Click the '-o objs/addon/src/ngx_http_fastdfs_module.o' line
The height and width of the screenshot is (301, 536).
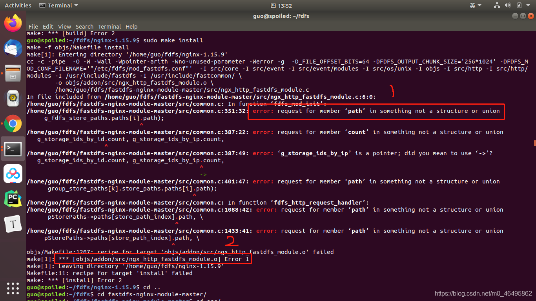pos(134,83)
